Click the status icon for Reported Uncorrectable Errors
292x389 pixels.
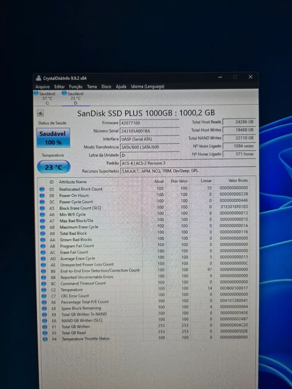[44, 277]
